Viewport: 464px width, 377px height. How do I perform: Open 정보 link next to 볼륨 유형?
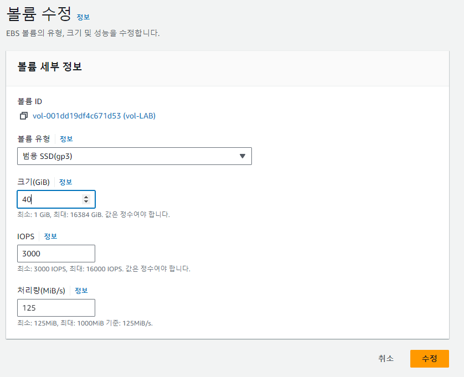pyautogui.click(x=66, y=139)
